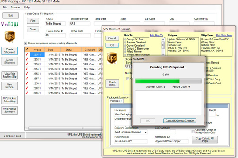Select the Package 1 tab
The image size is (238, 158).
click(116, 101)
